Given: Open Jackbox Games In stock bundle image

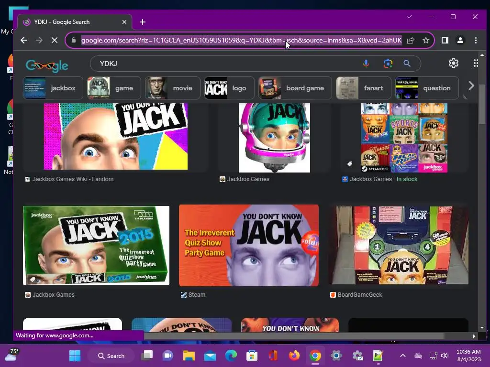Looking at the screenshot, I should (404, 138).
